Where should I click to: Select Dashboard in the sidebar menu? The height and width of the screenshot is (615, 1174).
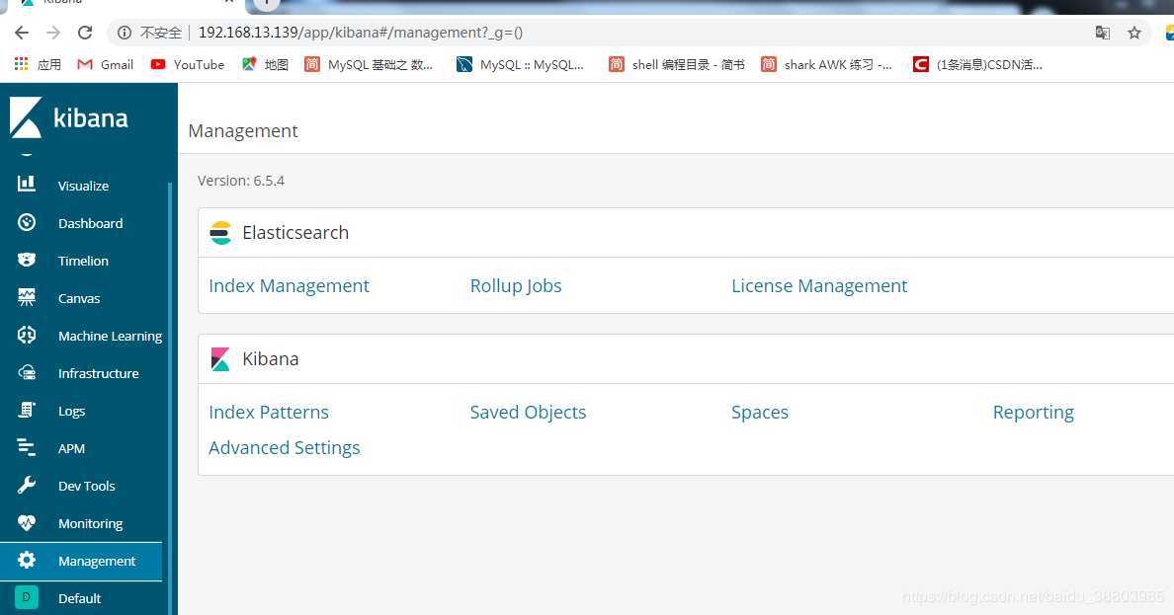point(91,223)
